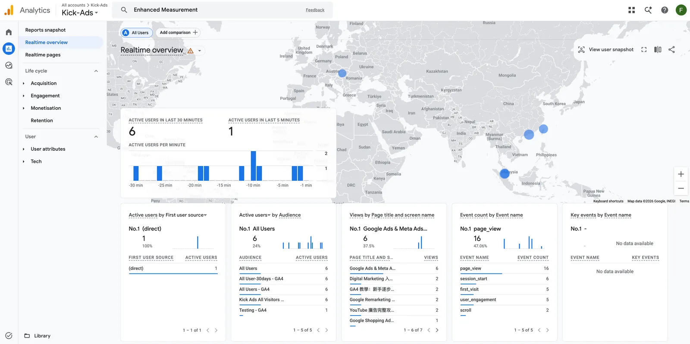This screenshot has height=344, width=690.
Task: Open the Retention report
Action: (42, 121)
